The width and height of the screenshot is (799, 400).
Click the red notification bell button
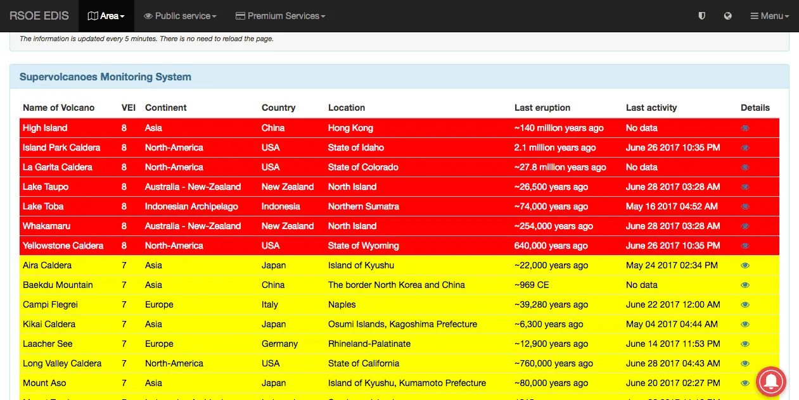click(x=770, y=381)
